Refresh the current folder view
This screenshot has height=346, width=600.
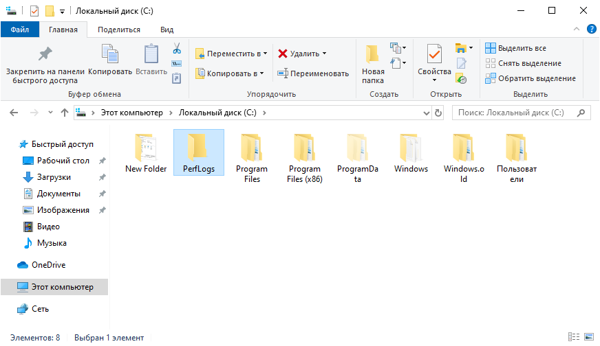coord(438,113)
